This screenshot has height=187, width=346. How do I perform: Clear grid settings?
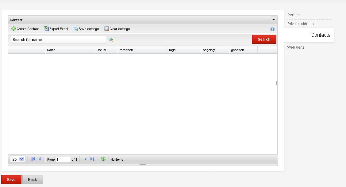(117, 29)
